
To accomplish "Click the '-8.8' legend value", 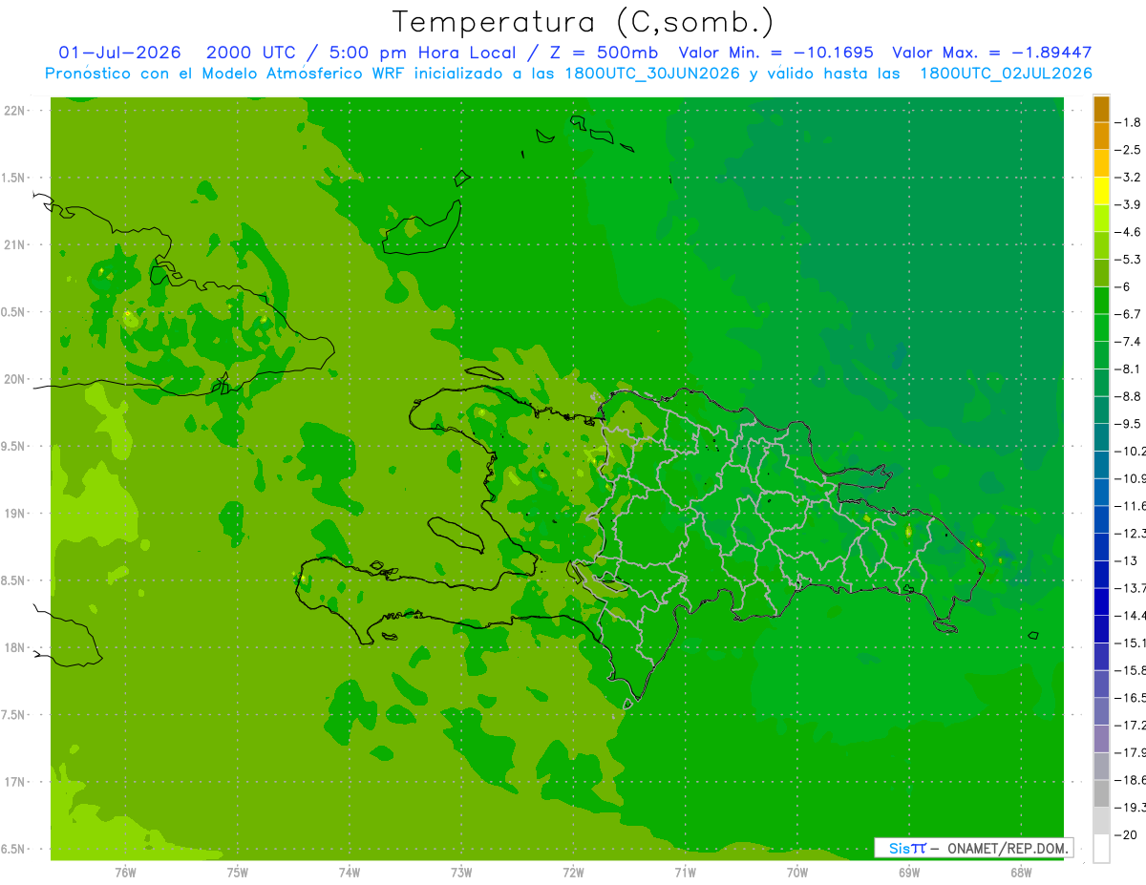I will pos(1128,396).
